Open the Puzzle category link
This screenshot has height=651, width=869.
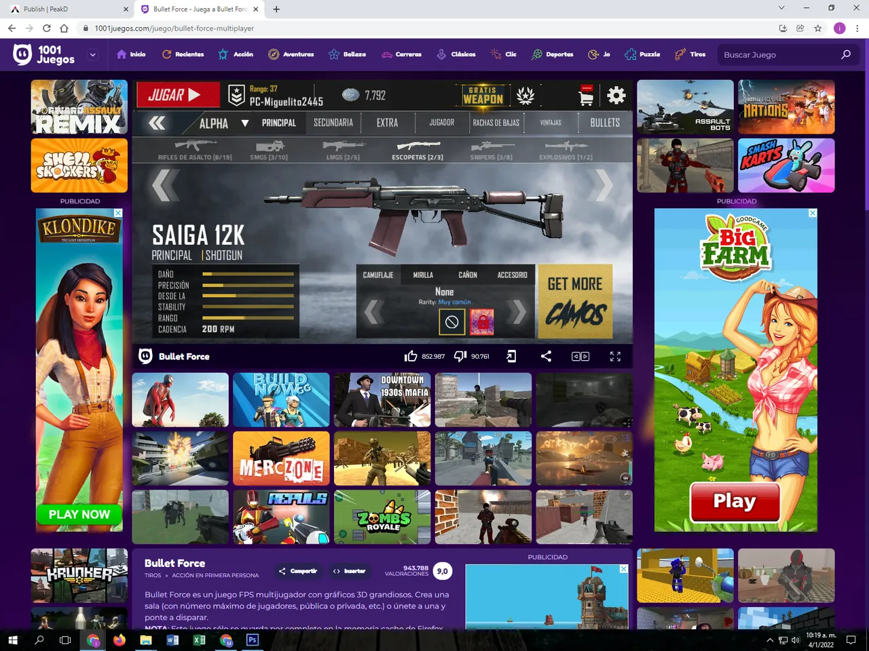tap(642, 54)
